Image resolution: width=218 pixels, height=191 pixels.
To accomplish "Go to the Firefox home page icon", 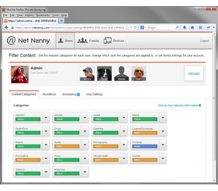I will 192,28.
